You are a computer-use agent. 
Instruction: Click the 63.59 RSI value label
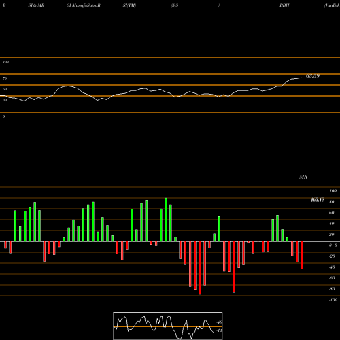tap(313, 76)
